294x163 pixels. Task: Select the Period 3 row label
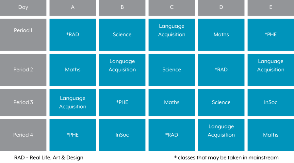pyautogui.click(x=23, y=102)
